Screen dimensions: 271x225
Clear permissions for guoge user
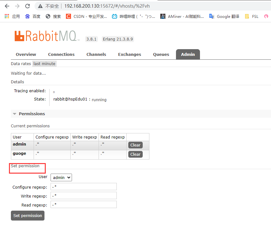click(136, 154)
